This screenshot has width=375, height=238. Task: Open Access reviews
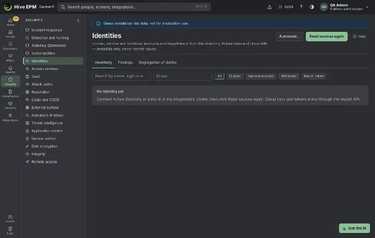tap(53, 69)
